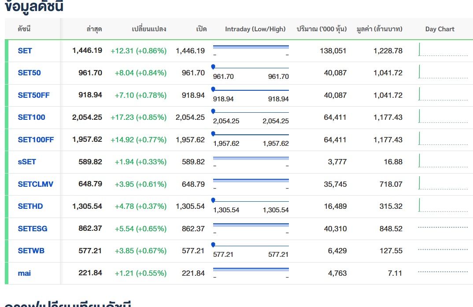Click the SET50 intraday low/high range bar
This screenshot has width=473, height=307.
(251, 68)
